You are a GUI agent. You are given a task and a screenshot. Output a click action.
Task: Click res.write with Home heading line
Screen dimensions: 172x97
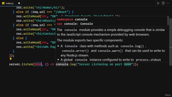(40, 8)
